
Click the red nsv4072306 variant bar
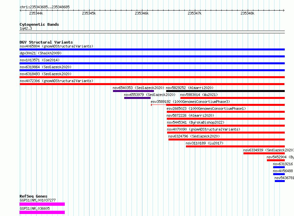152,84
